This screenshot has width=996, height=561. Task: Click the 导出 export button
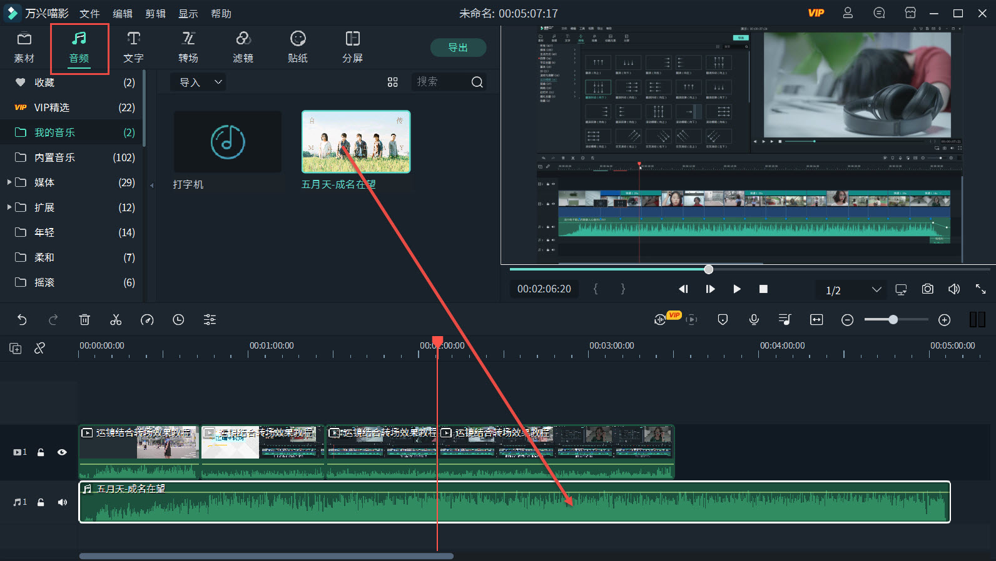(x=458, y=47)
